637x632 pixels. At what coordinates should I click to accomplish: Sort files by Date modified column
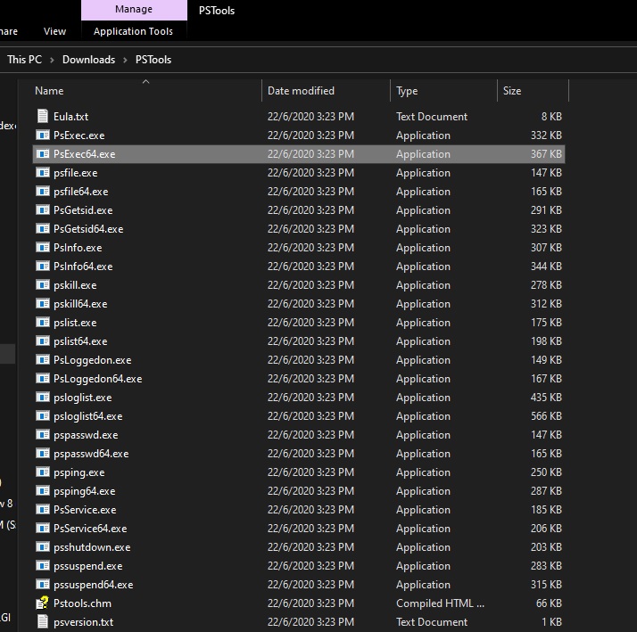(x=301, y=91)
